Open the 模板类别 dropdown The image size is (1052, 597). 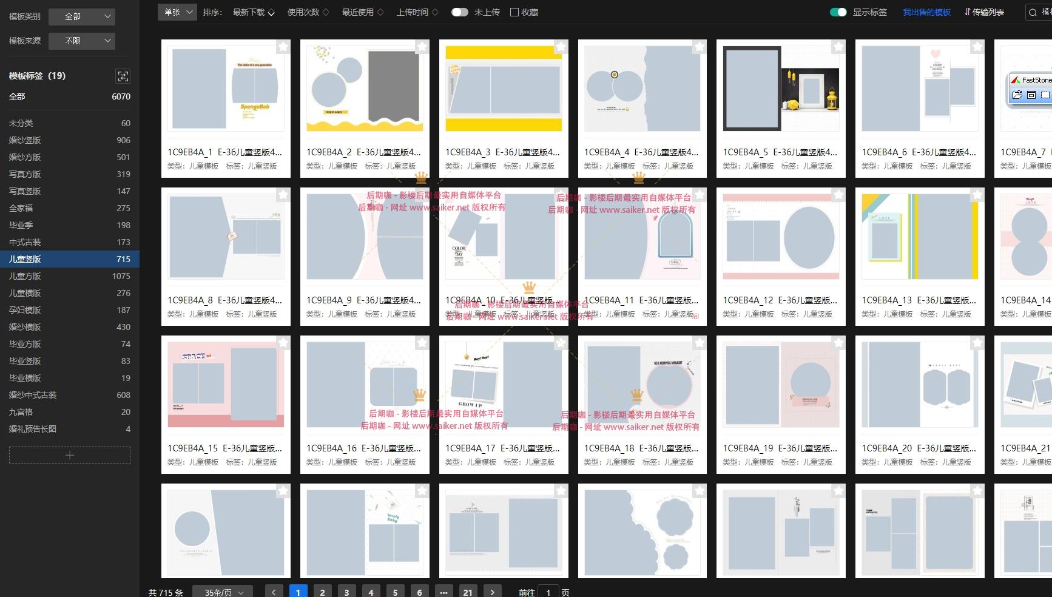click(x=82, y=16)
